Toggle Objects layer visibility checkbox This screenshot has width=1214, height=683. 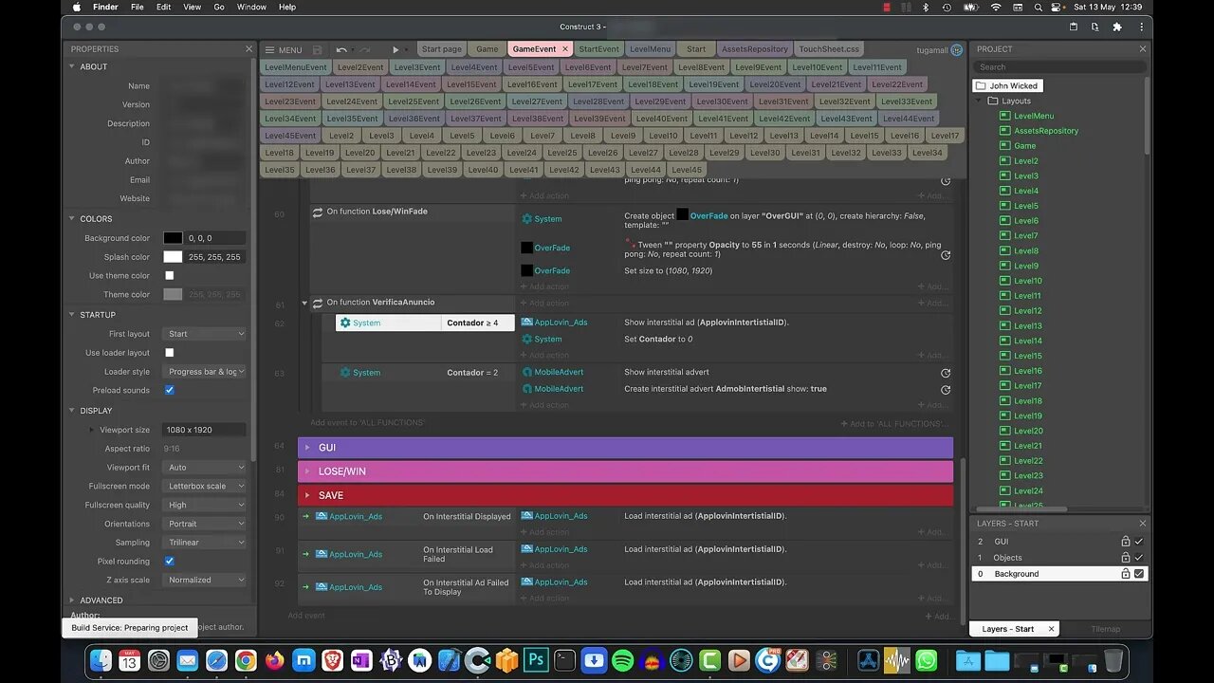pos(1139,558)
